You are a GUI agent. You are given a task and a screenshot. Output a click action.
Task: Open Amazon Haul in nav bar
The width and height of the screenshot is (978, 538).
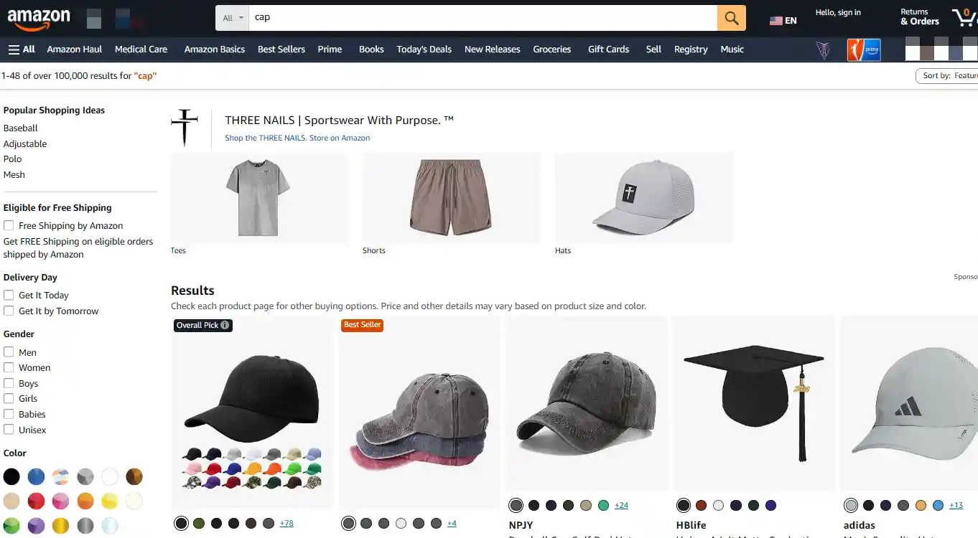[x=75, y=49]
